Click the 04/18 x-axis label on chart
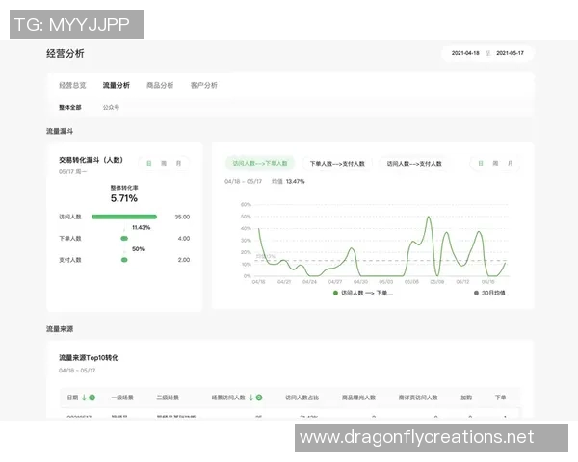 [x=258, y=282]
